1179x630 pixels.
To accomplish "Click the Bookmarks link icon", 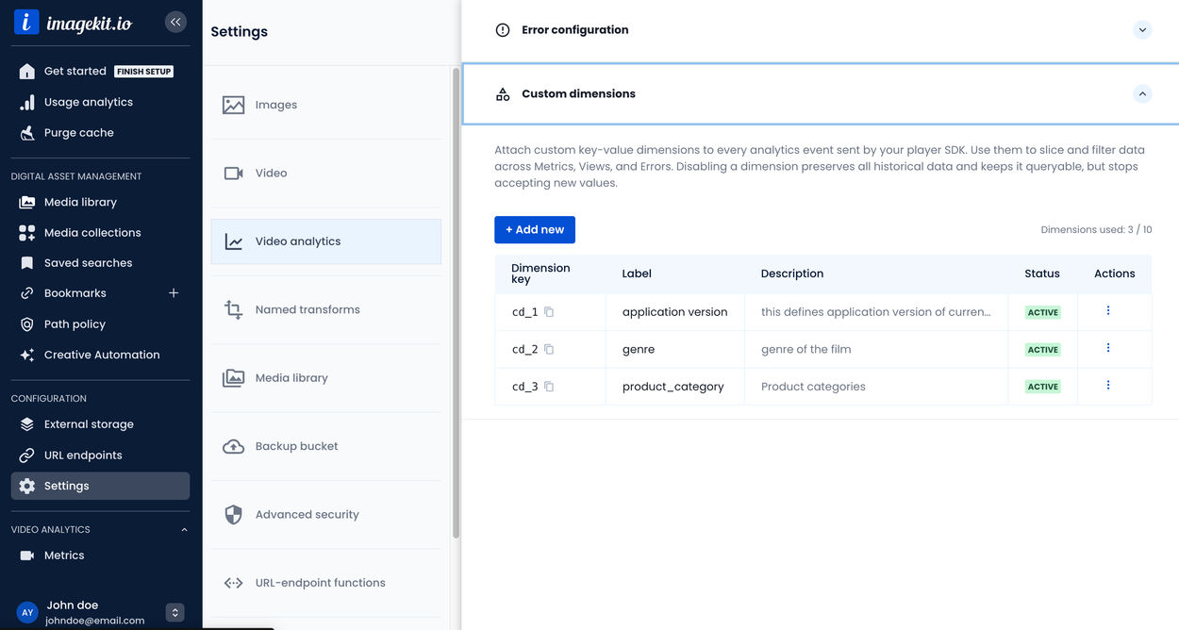I will [27, 293].
